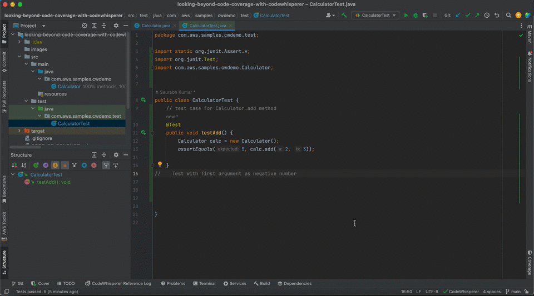Open the Build tool window button
This screenshot has width=534, height=296.
coord(261,283)
